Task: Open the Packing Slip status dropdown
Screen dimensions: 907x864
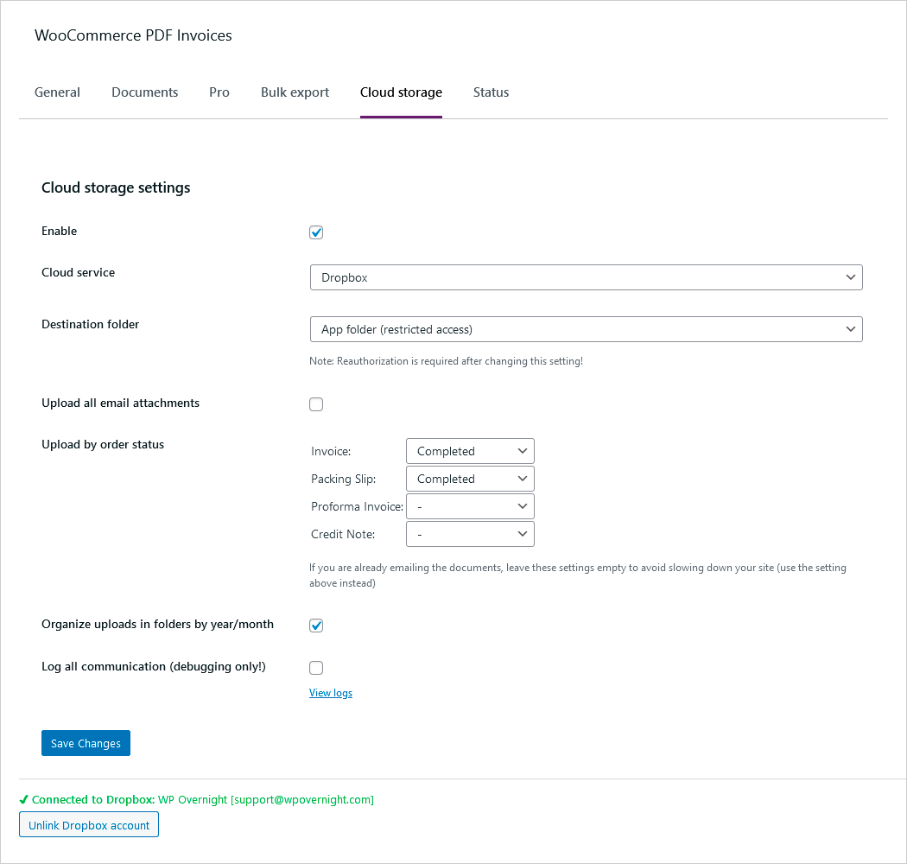Action: coord(470,479)
